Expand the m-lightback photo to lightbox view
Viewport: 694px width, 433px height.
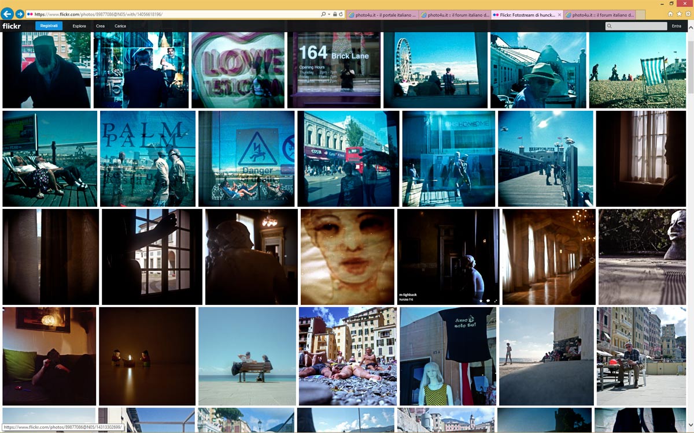coord(496,300)
